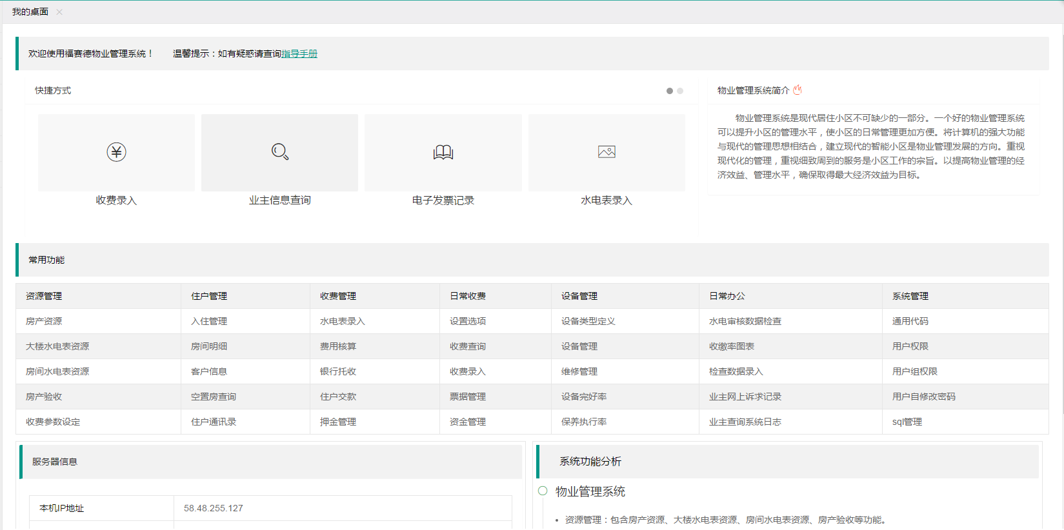Click the IP address 58.48.255.127

pos(214,508)
